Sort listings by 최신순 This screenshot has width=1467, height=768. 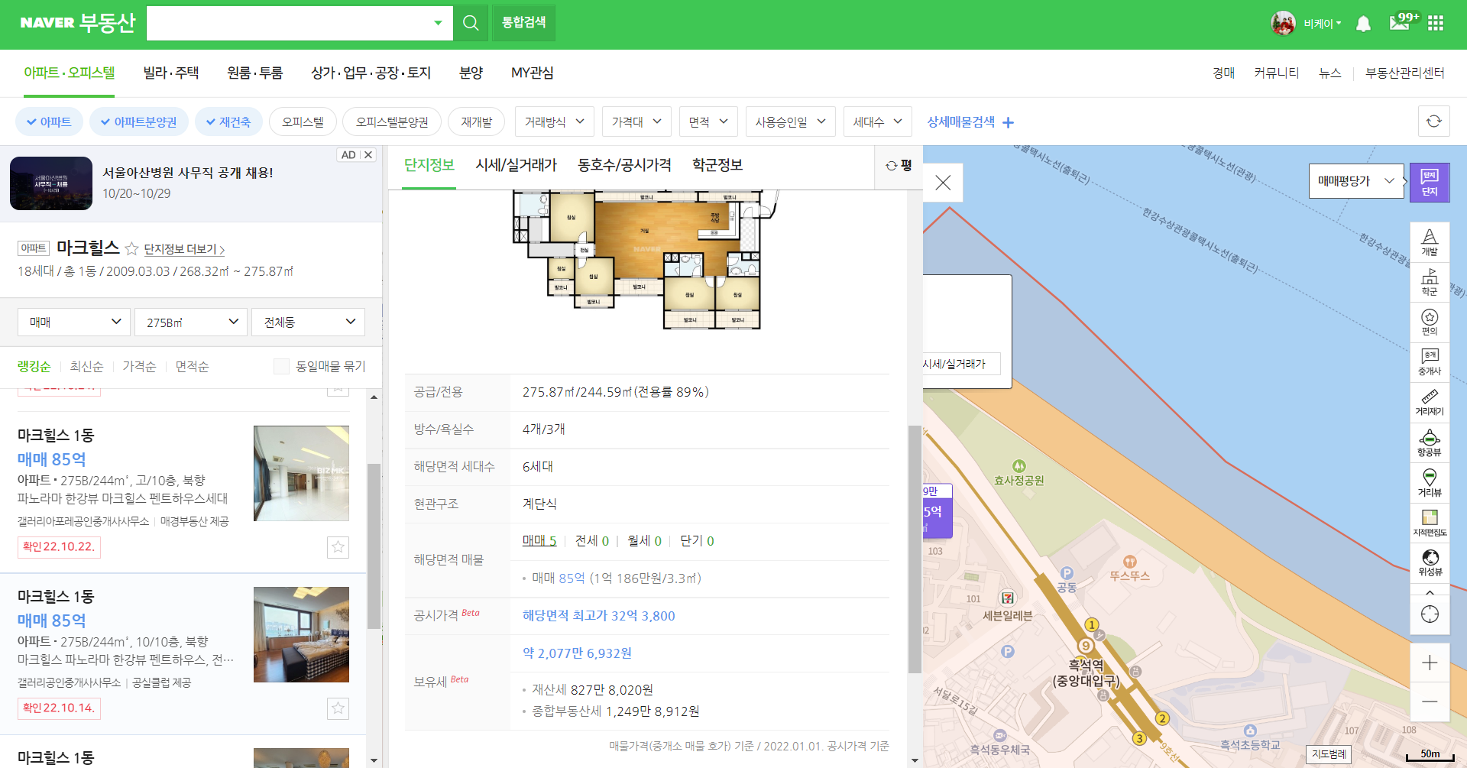point(86,367)
